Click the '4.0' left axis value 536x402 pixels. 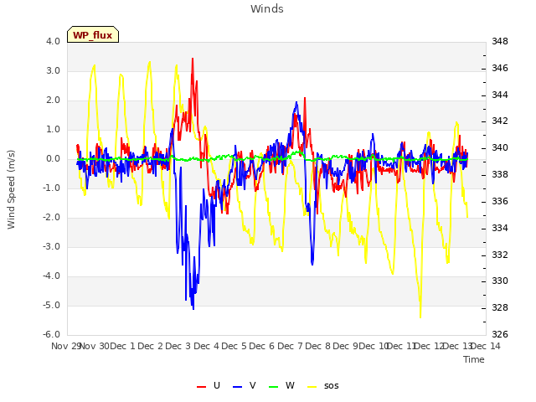point(53,41)
